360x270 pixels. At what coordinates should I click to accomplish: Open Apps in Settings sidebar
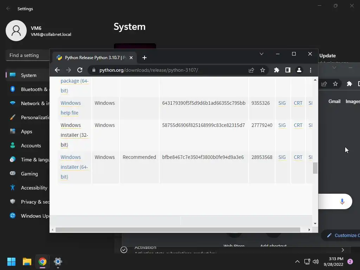(27, 131)
